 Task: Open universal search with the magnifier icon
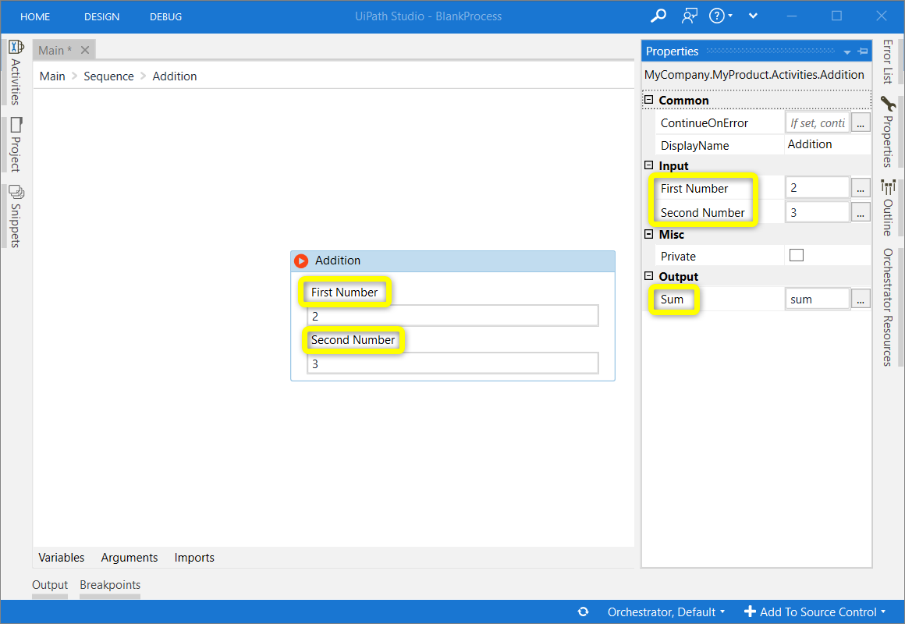coord(658,16)
